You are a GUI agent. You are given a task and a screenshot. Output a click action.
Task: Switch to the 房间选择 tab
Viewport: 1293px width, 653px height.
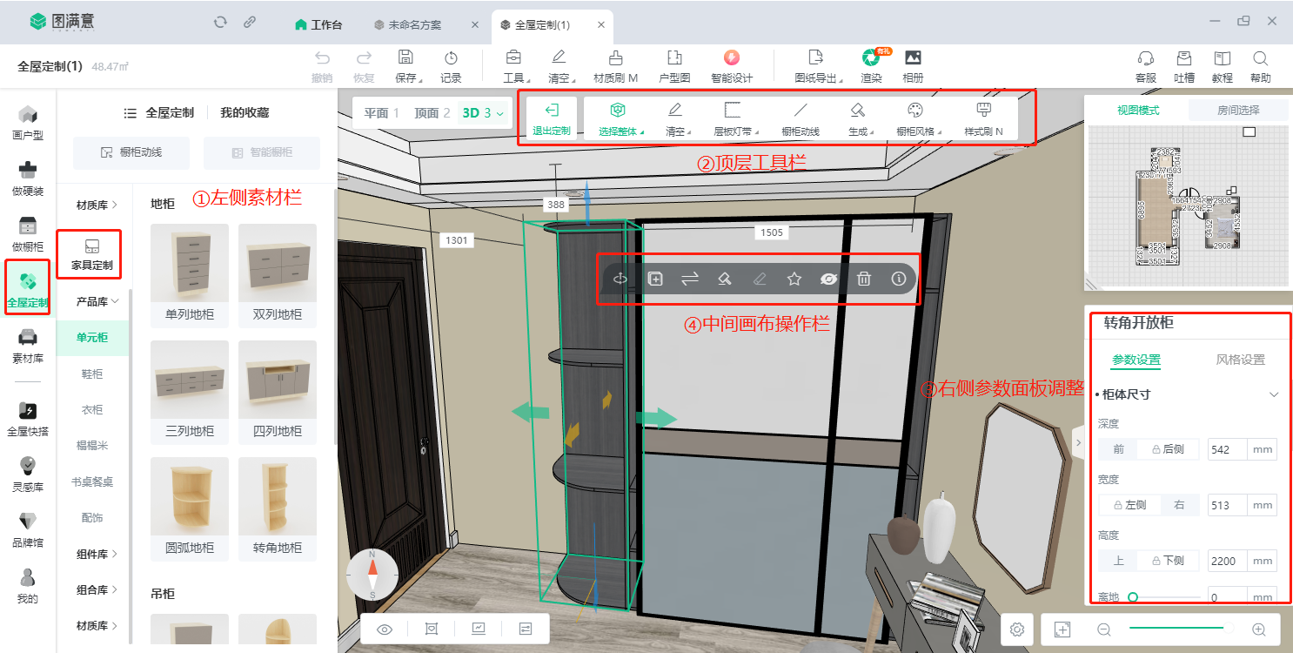[1226, 110]
